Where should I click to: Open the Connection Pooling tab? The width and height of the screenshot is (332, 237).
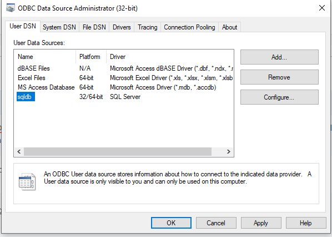pos(189,27)
